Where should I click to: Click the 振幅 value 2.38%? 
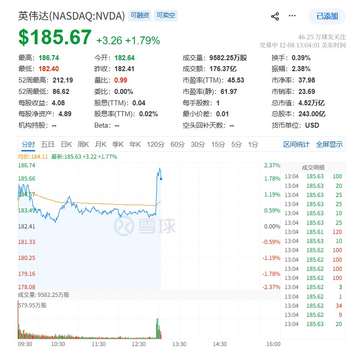[301, 69]
